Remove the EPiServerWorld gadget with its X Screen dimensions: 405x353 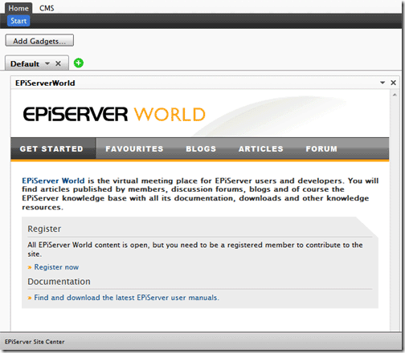point(393,83)
